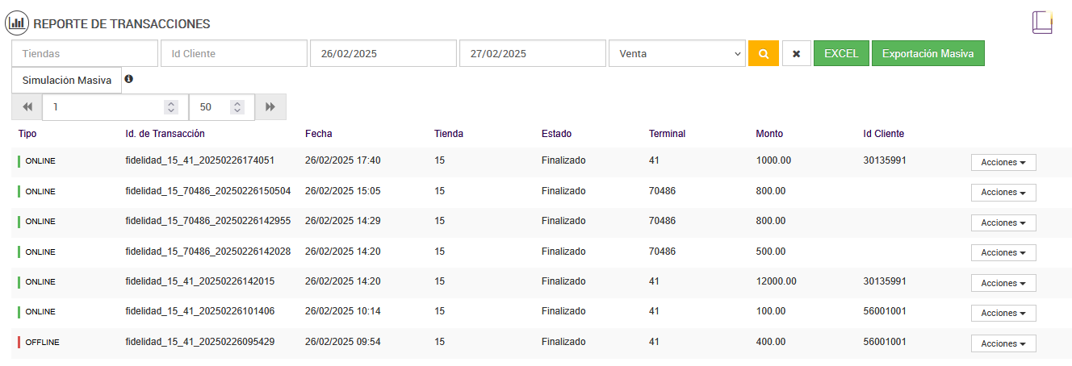Click the orange search magnifier button

click(x=763, y=54)
